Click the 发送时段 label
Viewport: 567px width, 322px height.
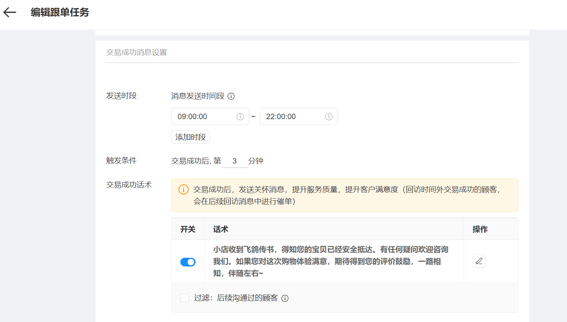coord(121,96)
